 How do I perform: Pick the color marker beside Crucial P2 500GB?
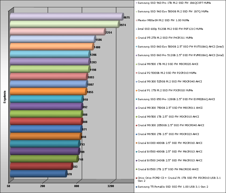pyautogui.click(x=136, y=73)
